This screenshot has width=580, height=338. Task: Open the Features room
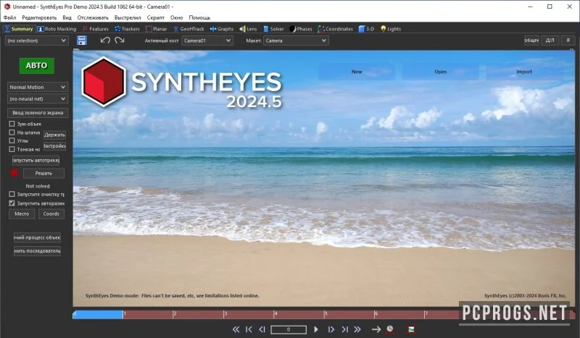[x=96, y=29]
